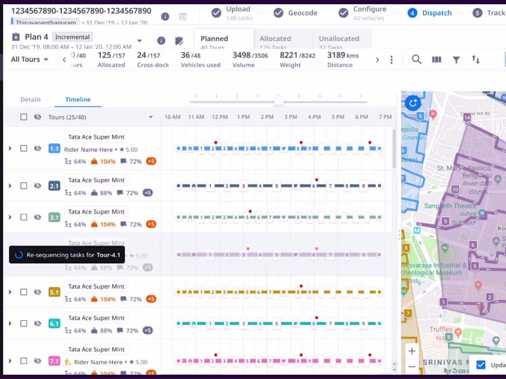Click the +5 badge on Tour 1.1 metrics
This screenshot has width=506, height=379.
click(x=151, y=161)
